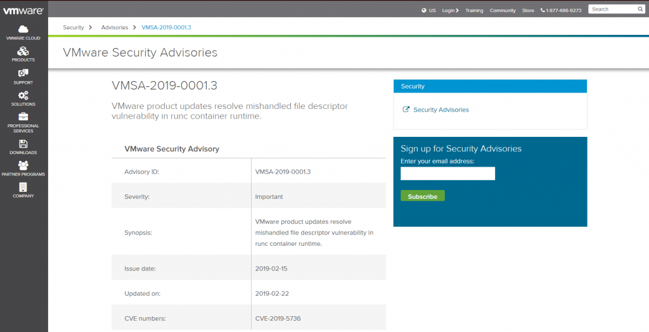The width and height of the screenshot is (649, 332).
Task: Open the Products sidebar icon
Action: 23,51
